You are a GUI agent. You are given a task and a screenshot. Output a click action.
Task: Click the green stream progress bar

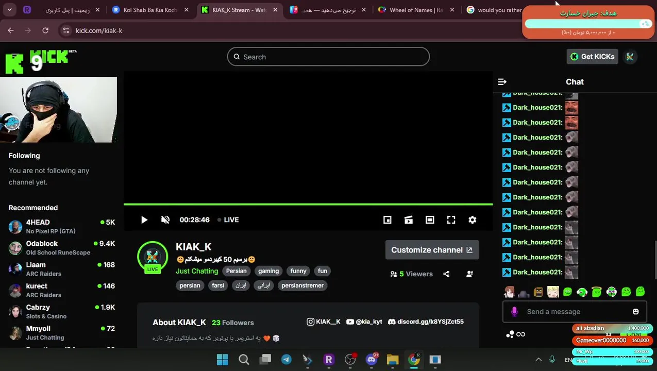[308, 205]
